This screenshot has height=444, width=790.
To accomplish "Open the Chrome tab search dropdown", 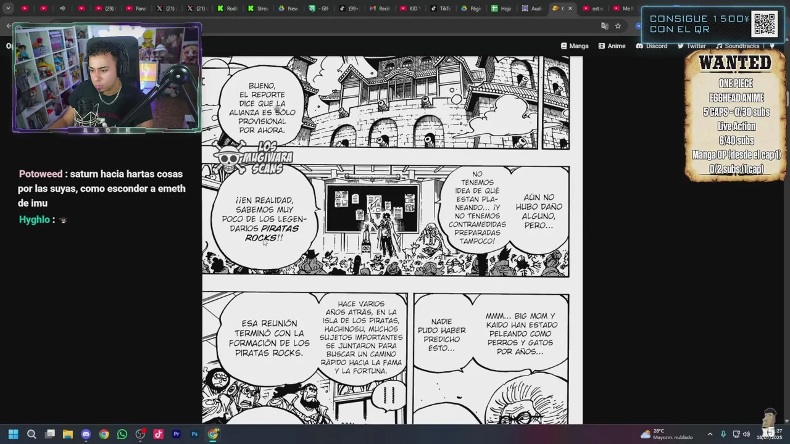I will pyautogui.click(x=8, y=9).
